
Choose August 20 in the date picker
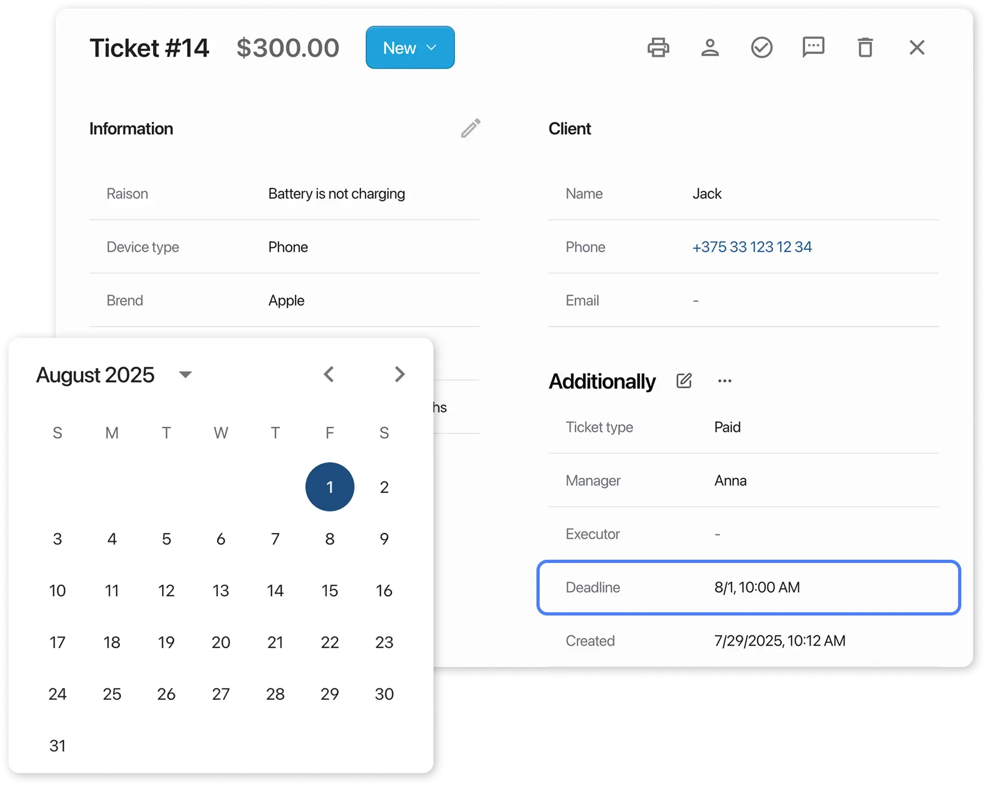pos(220,642)
